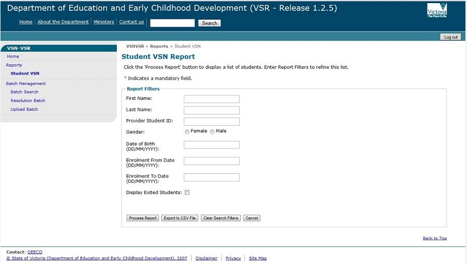Viewport: 467px width, 264px height.
Task: Open Batch Search in sidebar
Action: pyautogui.click(x=24, y=92)
